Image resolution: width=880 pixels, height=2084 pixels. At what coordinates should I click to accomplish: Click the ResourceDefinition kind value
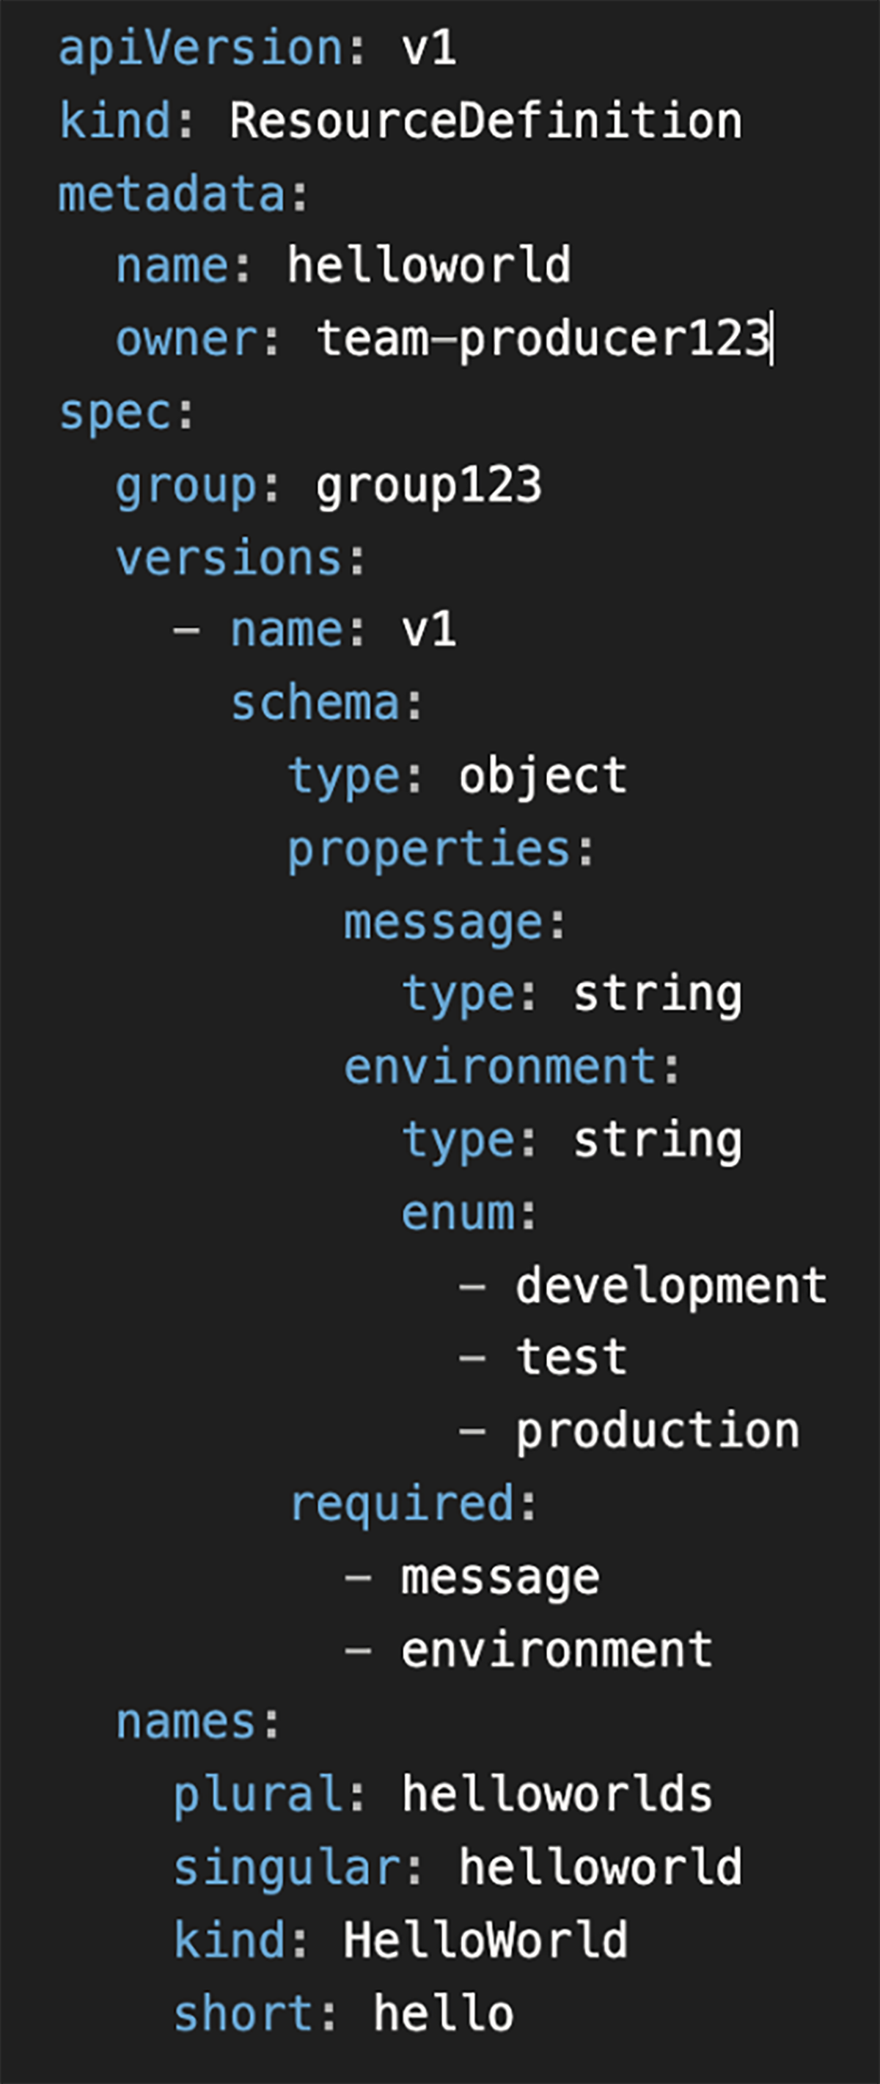click(x=485, y=121)
